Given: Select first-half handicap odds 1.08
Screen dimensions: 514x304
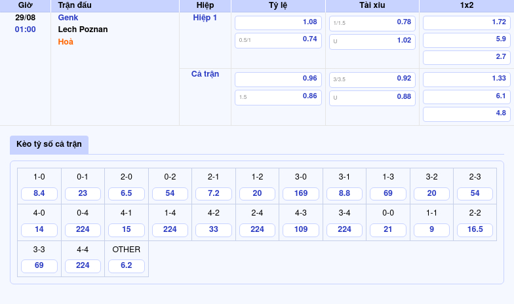Looking at the screenshot, I should (x=278, y=22).
